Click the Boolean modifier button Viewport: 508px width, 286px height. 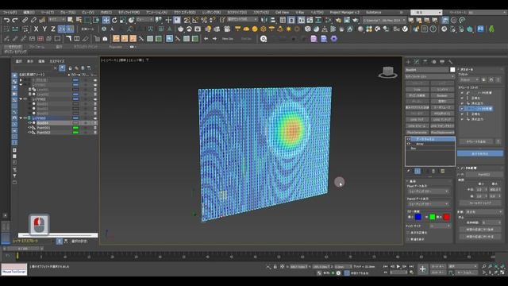(x=442, y=95)
